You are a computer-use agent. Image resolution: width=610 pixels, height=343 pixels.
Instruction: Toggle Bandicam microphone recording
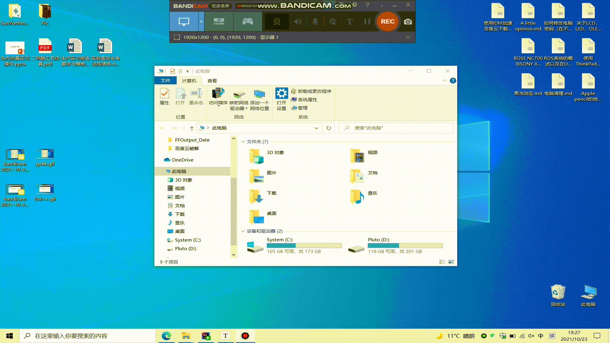(x=315, y=22)
